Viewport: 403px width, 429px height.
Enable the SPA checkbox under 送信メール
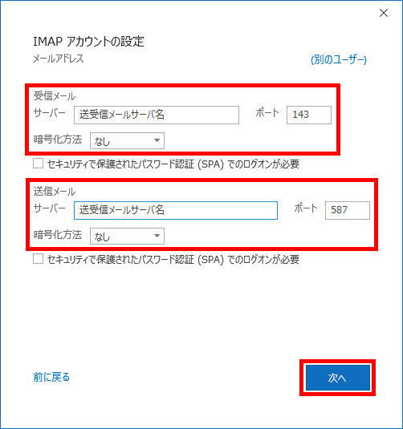(38, 259)
